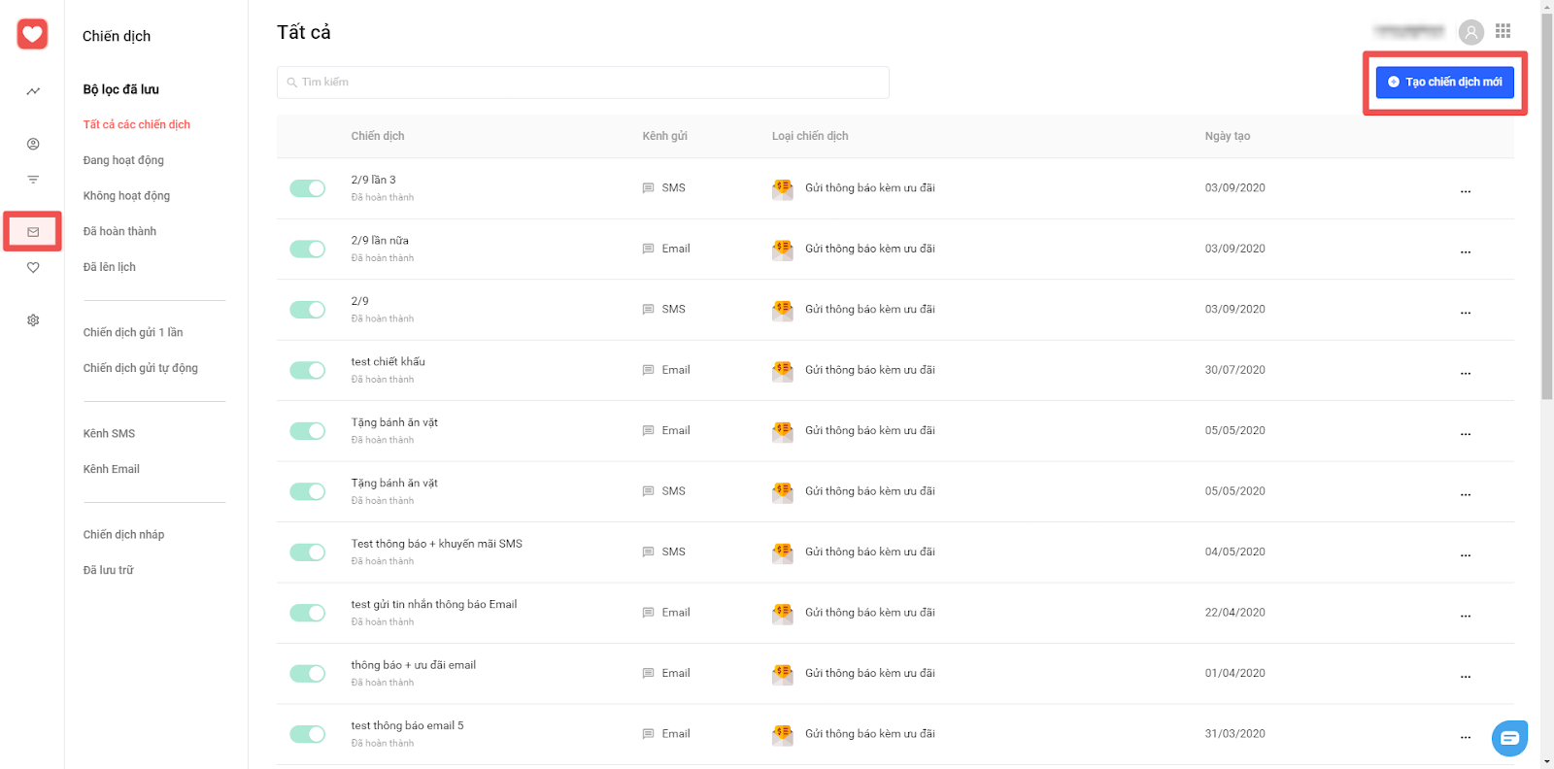Open the user avatar account icon

[x=1471, y=32]
